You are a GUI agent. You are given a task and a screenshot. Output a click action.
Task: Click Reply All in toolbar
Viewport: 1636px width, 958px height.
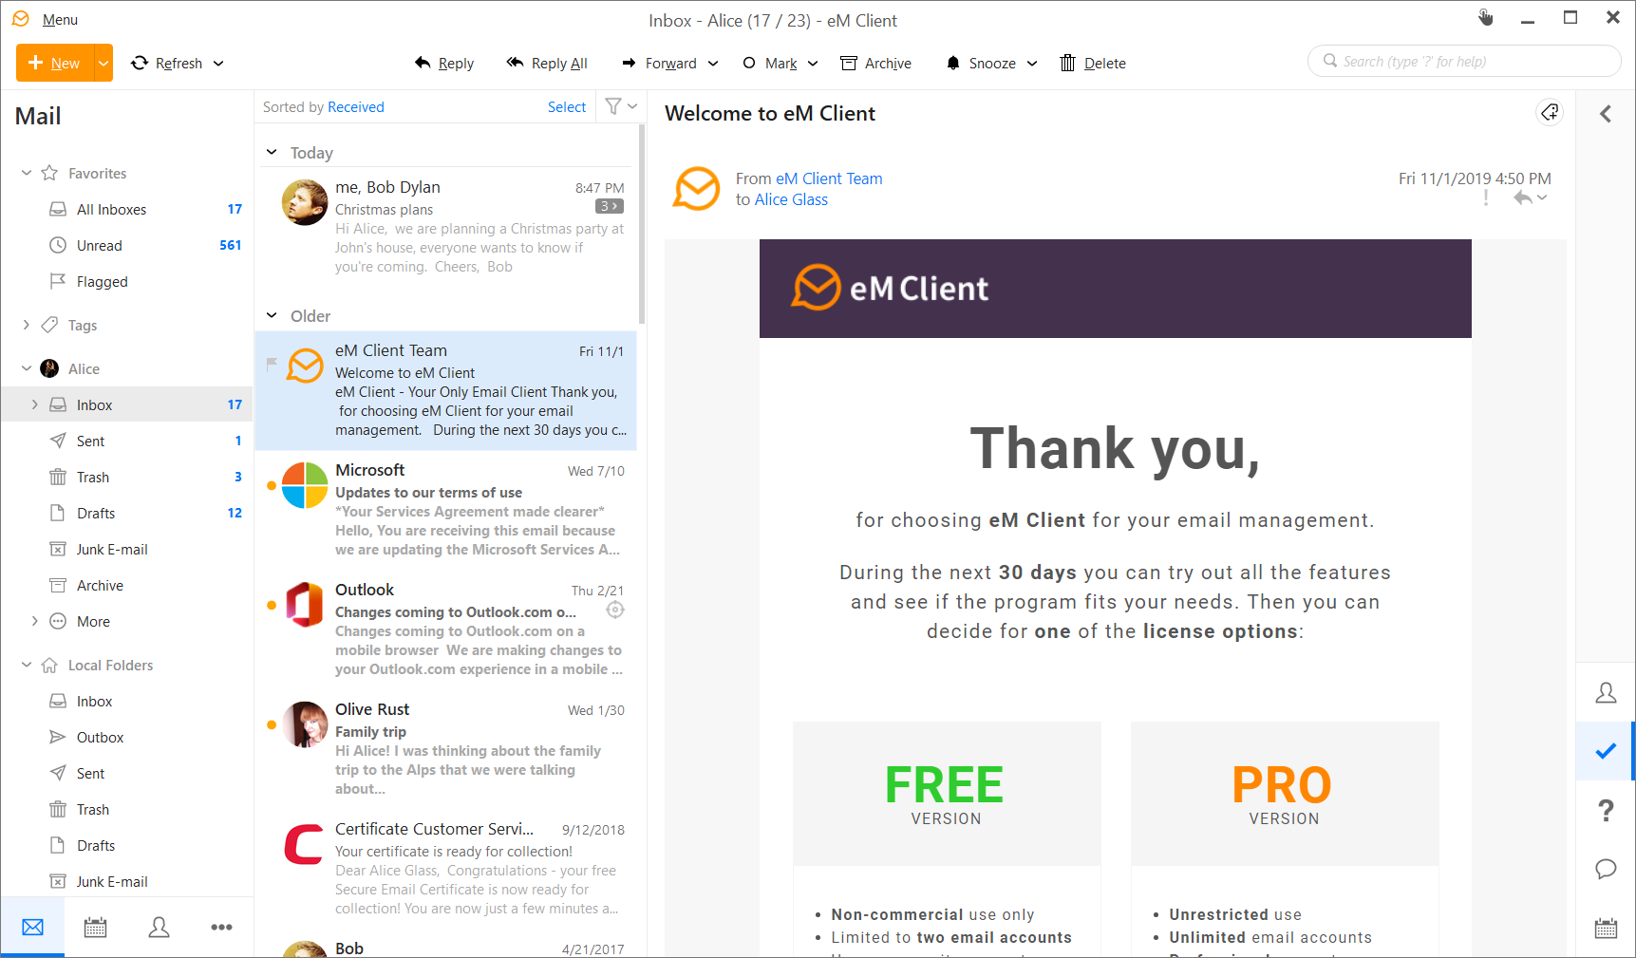[547, 63]
